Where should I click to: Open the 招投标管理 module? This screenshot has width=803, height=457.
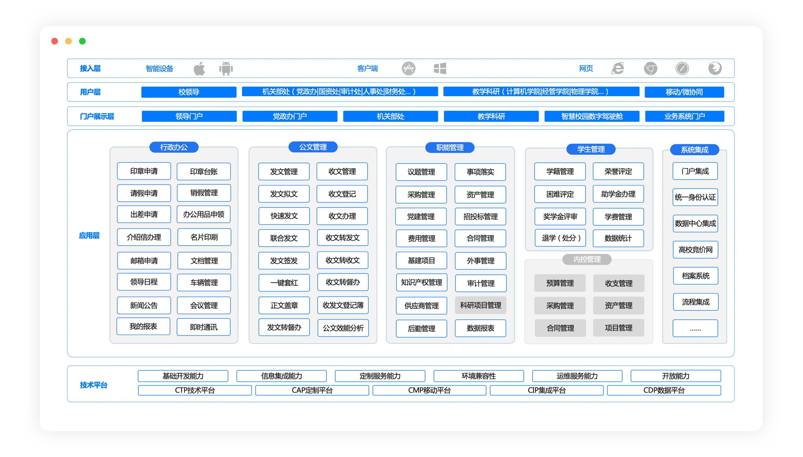[481, 217]
